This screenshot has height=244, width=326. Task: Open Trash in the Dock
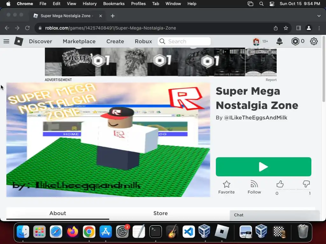point(303,232)
